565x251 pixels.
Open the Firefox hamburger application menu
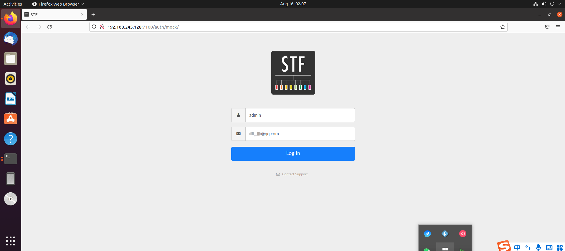click(558, 27)
